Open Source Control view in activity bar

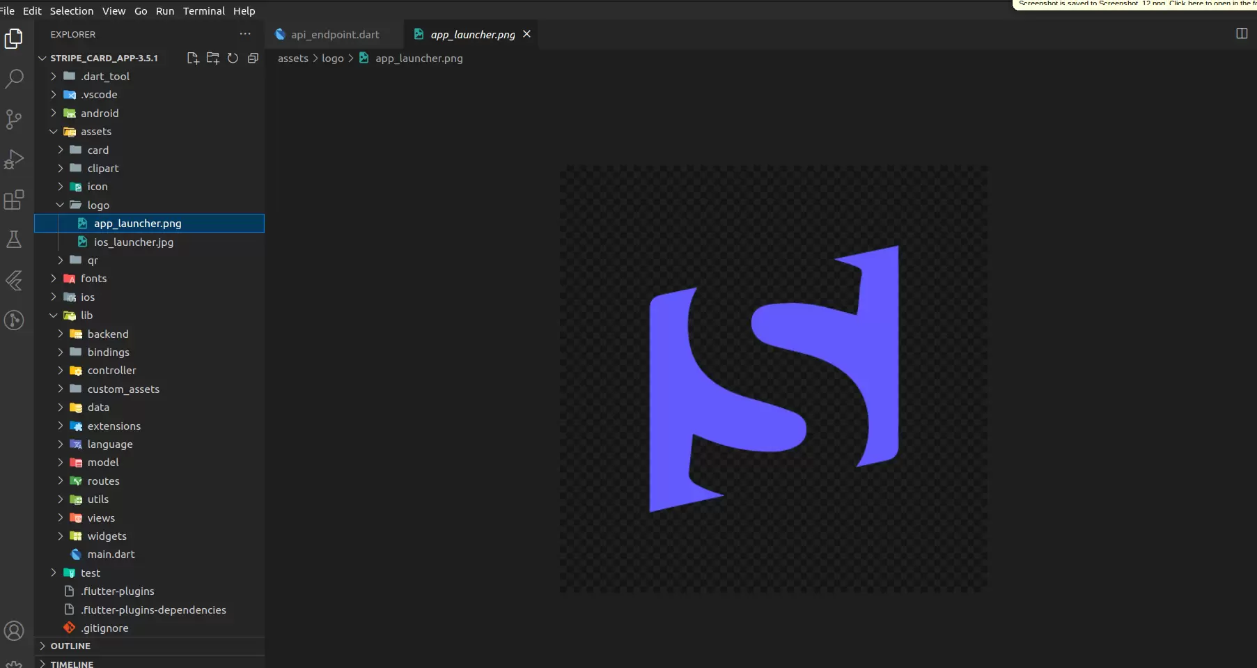[14, 119]
